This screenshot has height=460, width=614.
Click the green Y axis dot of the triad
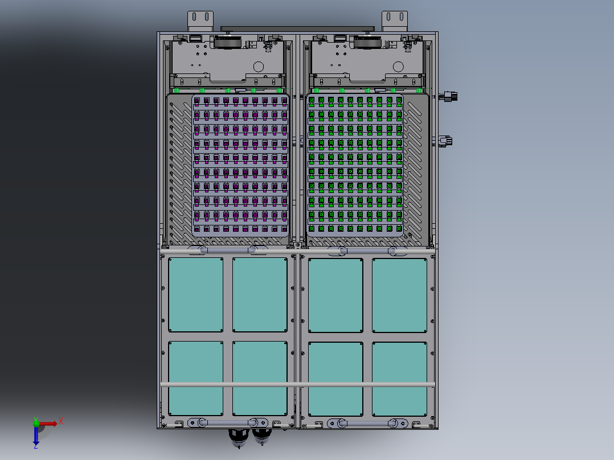(x=36, y=423)
